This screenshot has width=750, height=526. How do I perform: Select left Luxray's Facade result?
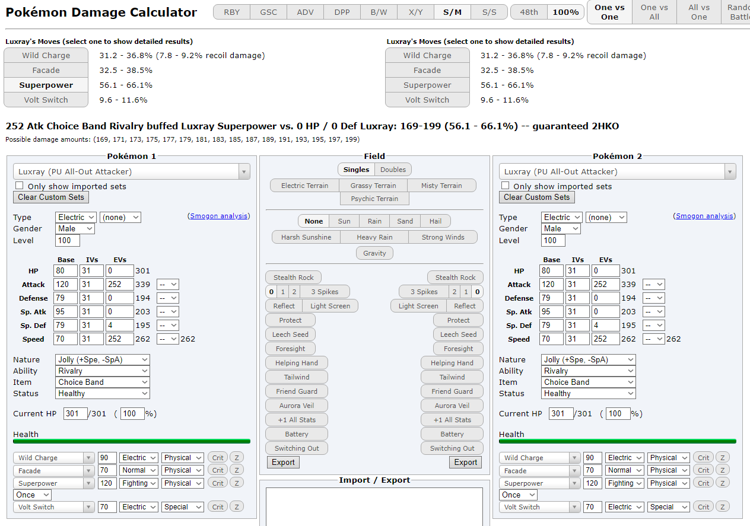[x=46, y=70]
